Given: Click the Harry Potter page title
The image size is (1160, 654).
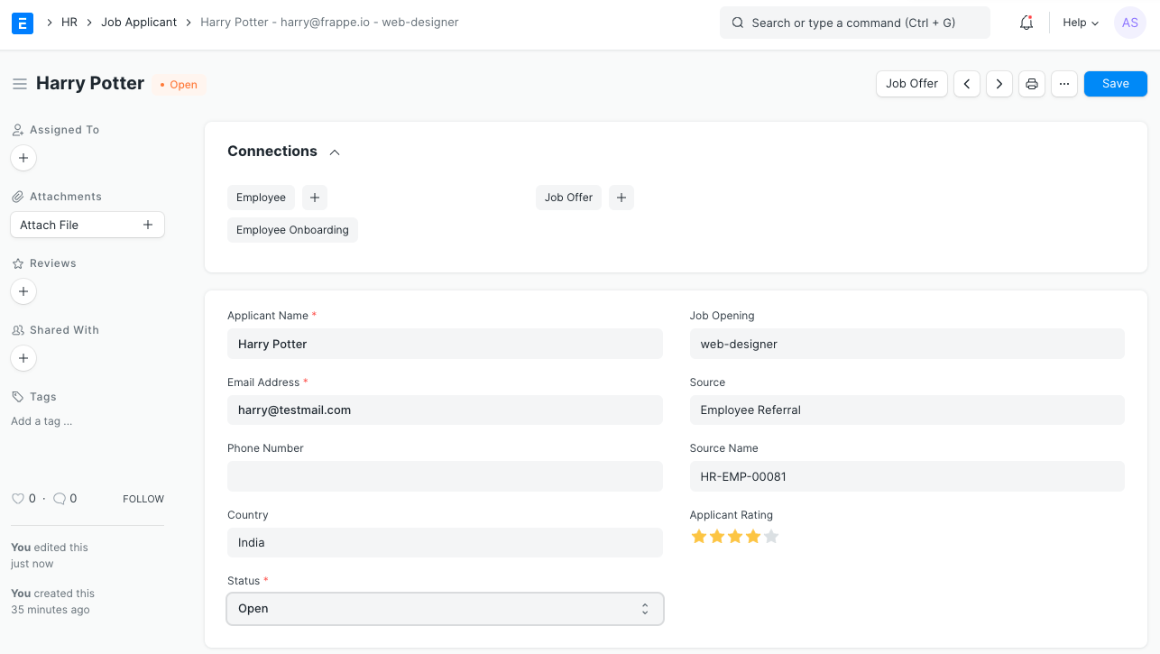Looking at the screenshot, I should 90,83.
